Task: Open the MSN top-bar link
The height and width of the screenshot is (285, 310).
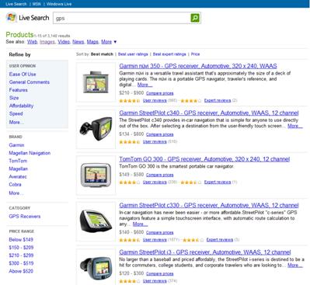Action: (x=37, y=4)
